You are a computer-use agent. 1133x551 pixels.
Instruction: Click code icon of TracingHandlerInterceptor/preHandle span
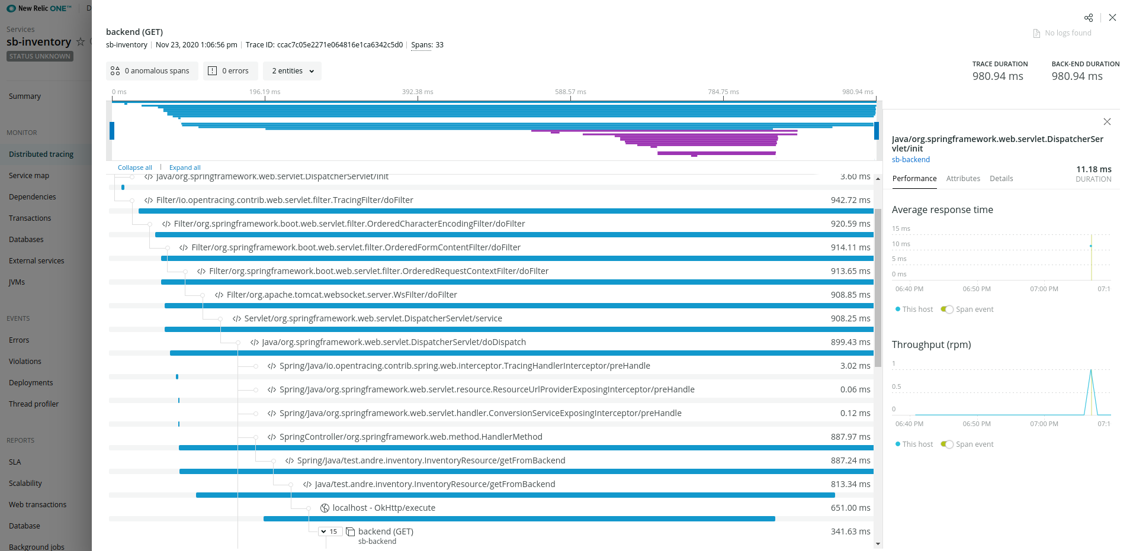click(x=272, y=366)
